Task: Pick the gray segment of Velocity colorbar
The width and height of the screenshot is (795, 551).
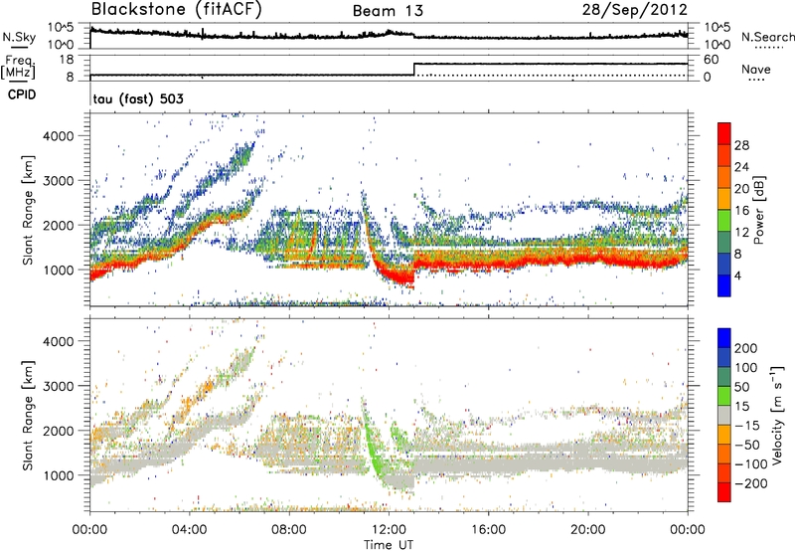Action: coord(724,415)
